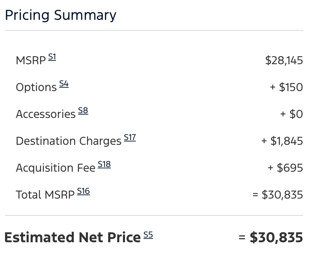Select the + $695 acquisition fee amount

pos(285,168)
